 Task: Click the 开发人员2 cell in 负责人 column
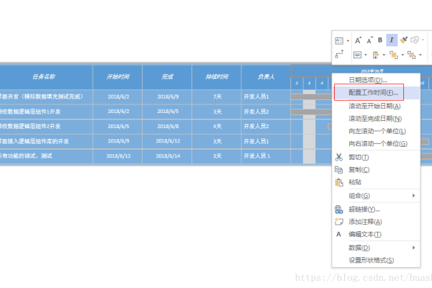(x=256, y=112)
